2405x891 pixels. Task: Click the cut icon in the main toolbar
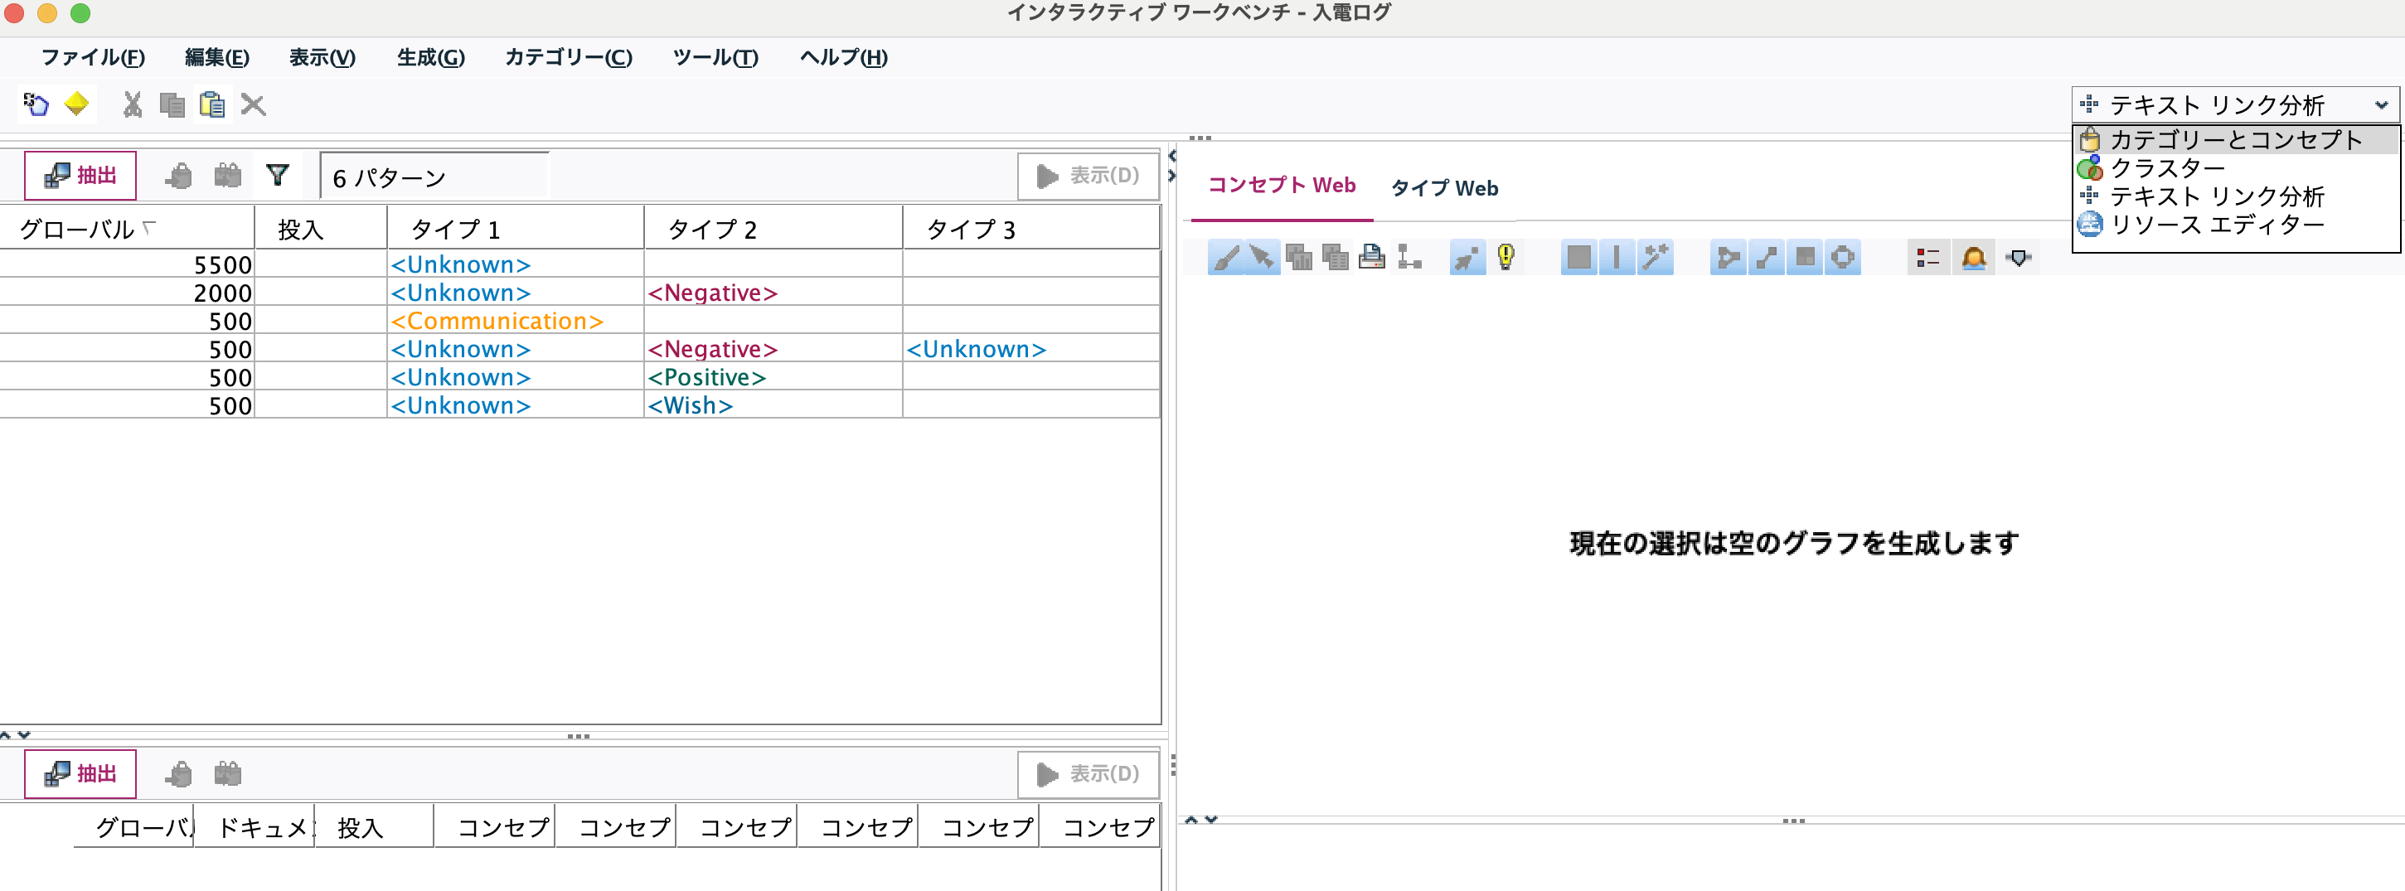pos(132,104)
